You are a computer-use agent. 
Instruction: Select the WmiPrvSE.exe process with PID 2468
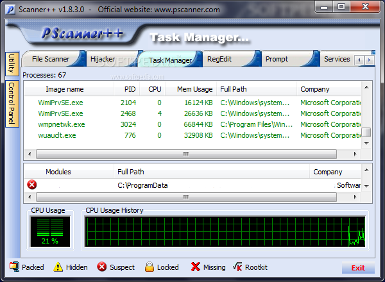(193, 113)
